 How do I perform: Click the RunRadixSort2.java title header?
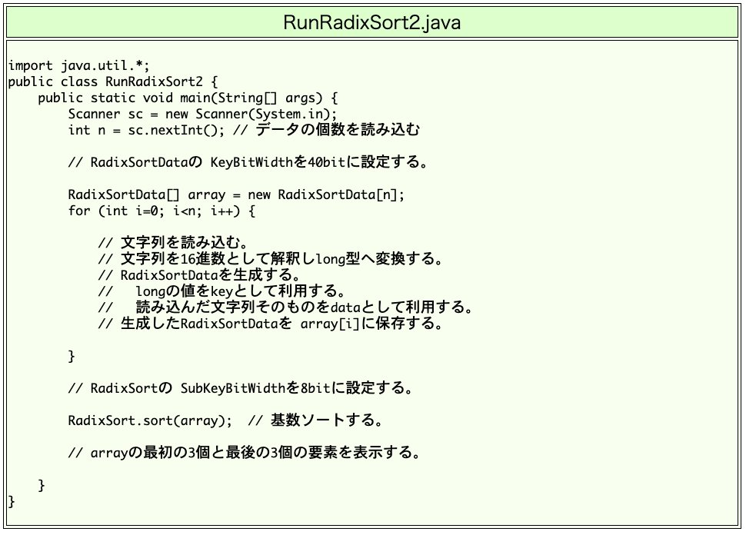coord(372,22)
